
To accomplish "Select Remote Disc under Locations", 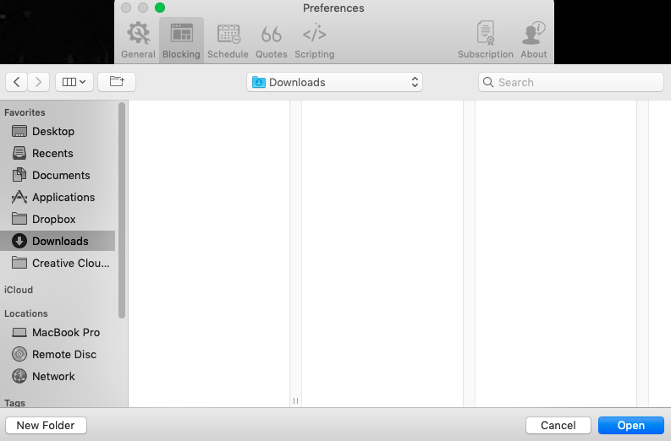I will 58,354.
